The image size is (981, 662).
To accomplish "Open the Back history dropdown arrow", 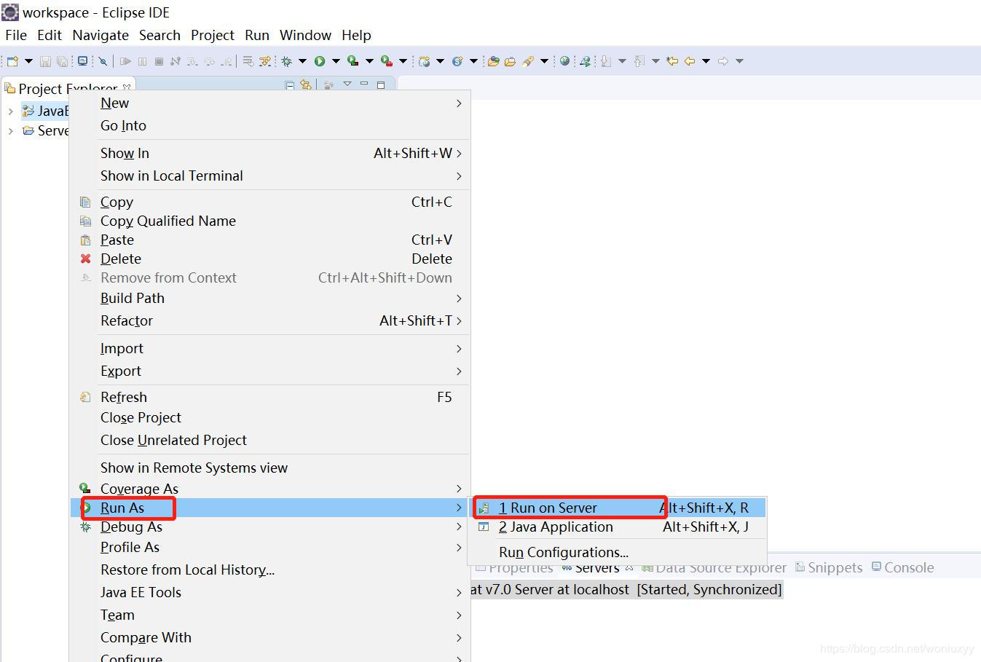I will coord(706,61).
